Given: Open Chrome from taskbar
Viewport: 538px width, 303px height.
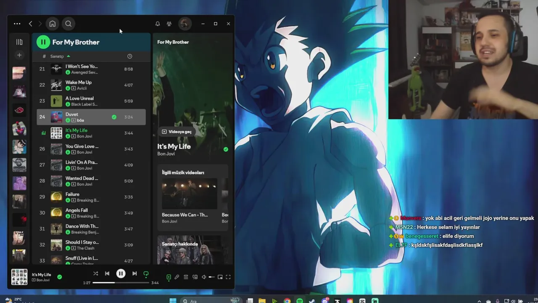Looking at the screenshot, I should coord(287,300).
